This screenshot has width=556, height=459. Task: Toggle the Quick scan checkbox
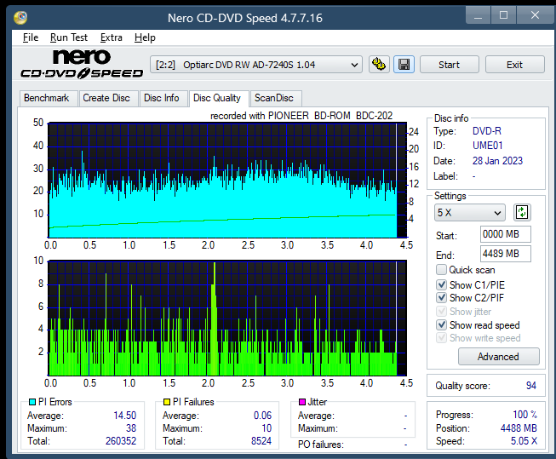441,270
